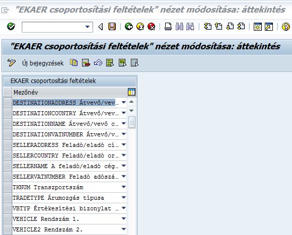Select row marker for TKNUM

8,187
